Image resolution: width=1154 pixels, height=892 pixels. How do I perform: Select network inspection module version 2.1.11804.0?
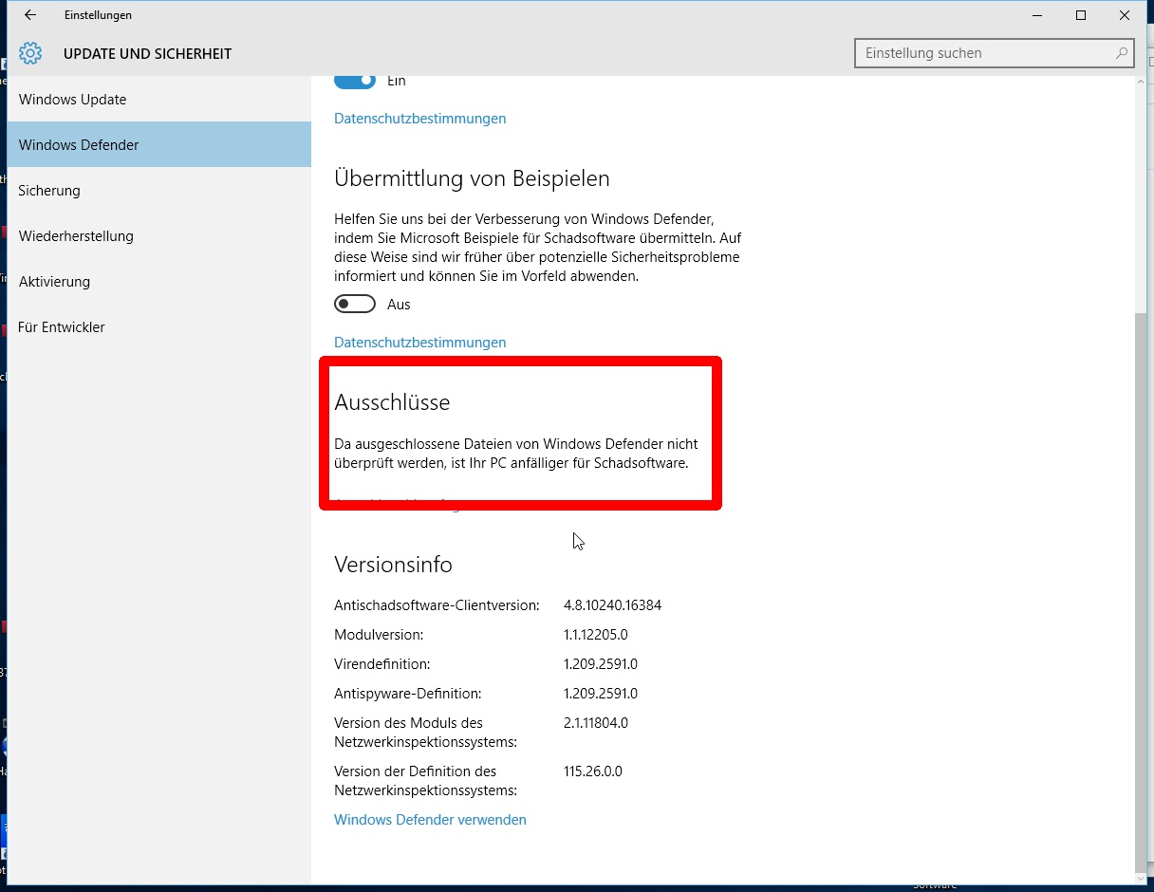tap(596, 723)
